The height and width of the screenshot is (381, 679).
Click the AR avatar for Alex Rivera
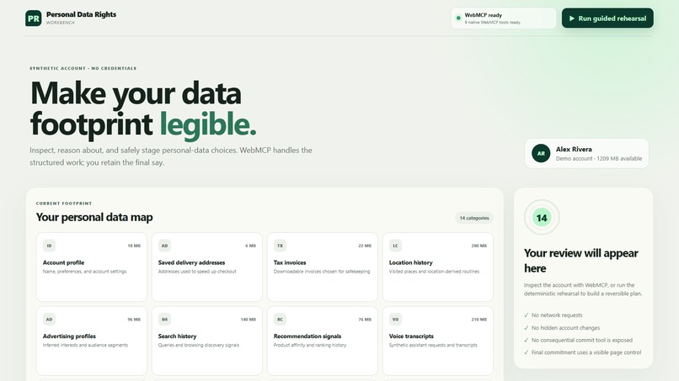(541, 154)
